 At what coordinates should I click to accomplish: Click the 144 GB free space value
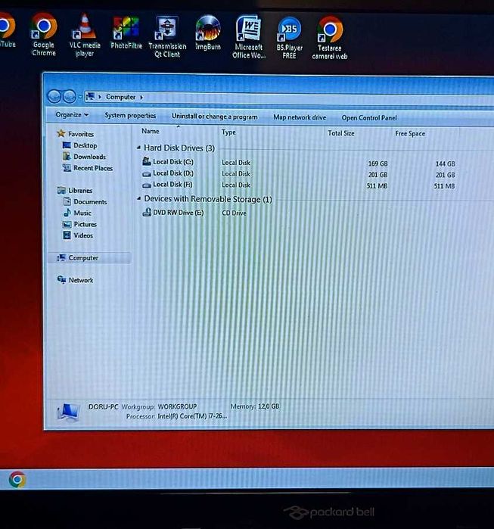point(445,164)
